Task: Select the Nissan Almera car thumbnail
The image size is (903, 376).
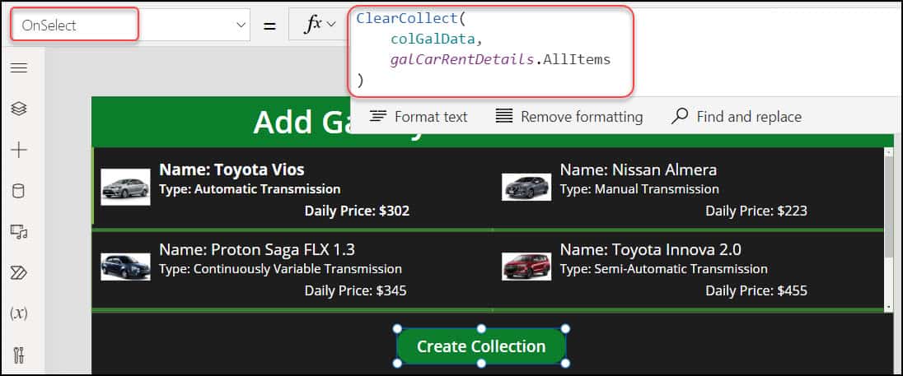Action: point(526,187)
